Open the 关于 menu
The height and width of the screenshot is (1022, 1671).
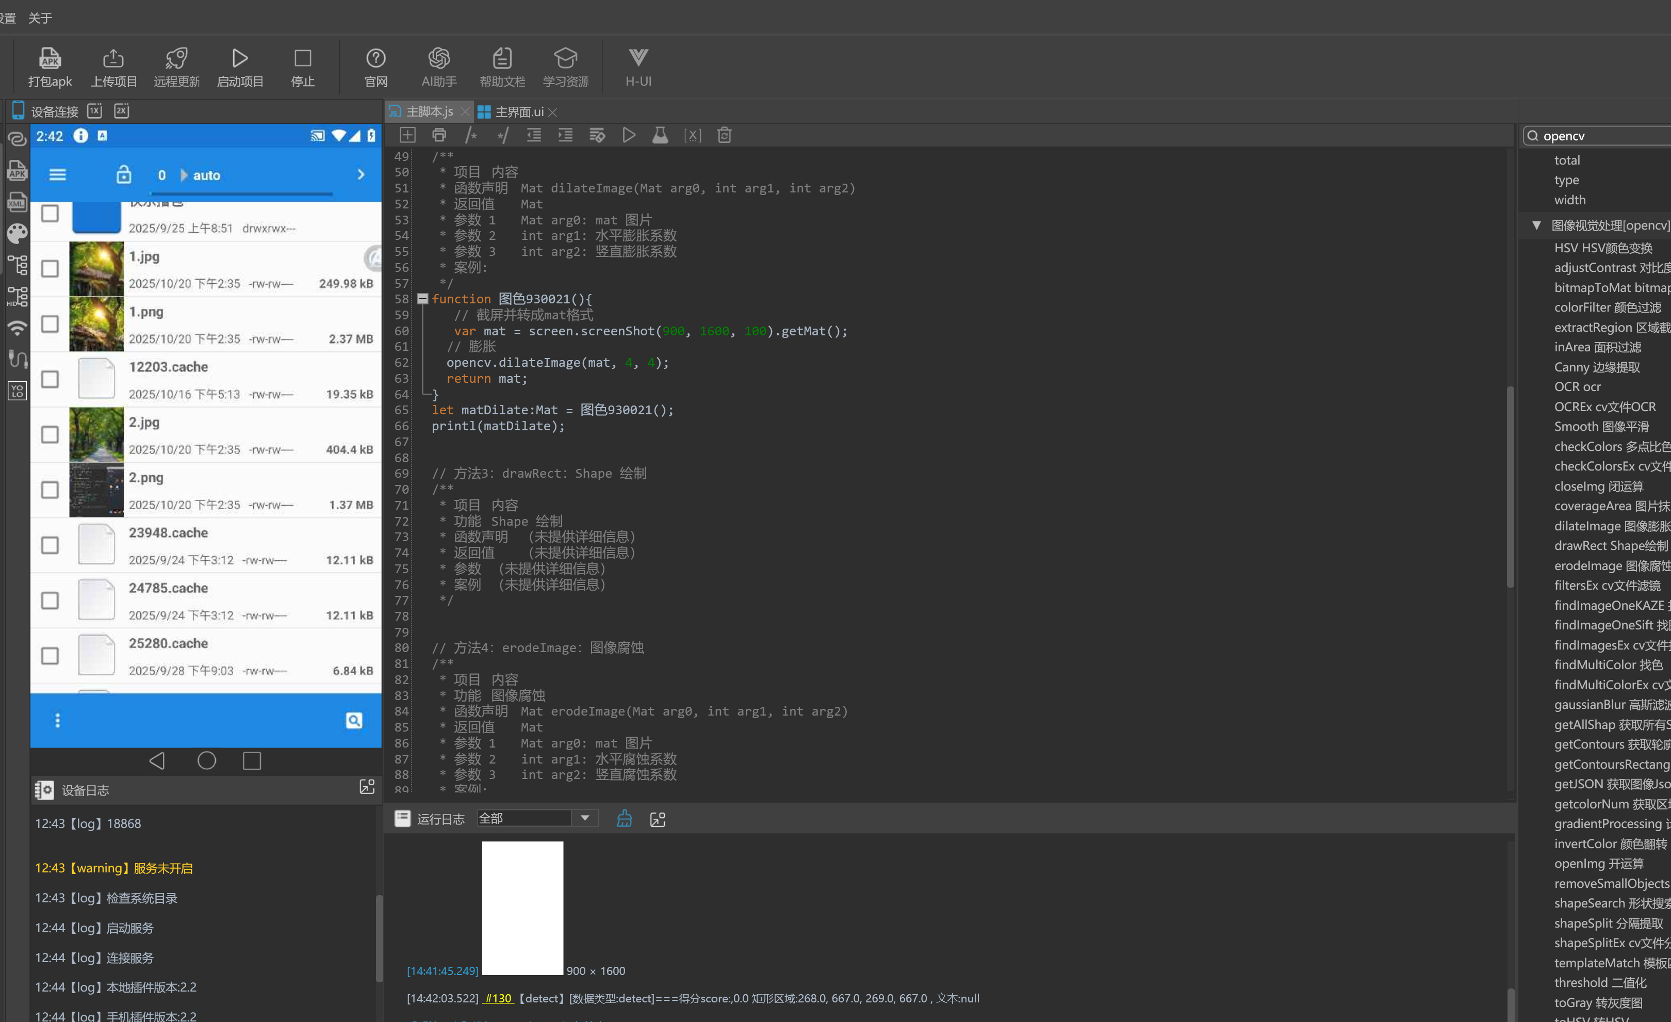point(40,18)
